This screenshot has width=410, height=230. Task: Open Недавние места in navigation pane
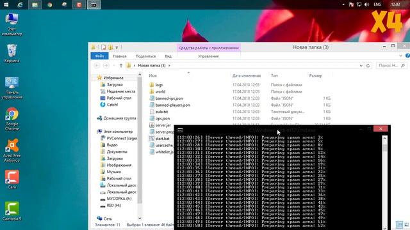point(121,91)
